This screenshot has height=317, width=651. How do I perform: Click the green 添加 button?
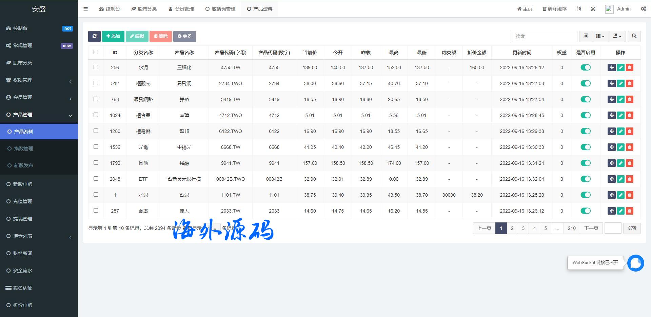113,36
